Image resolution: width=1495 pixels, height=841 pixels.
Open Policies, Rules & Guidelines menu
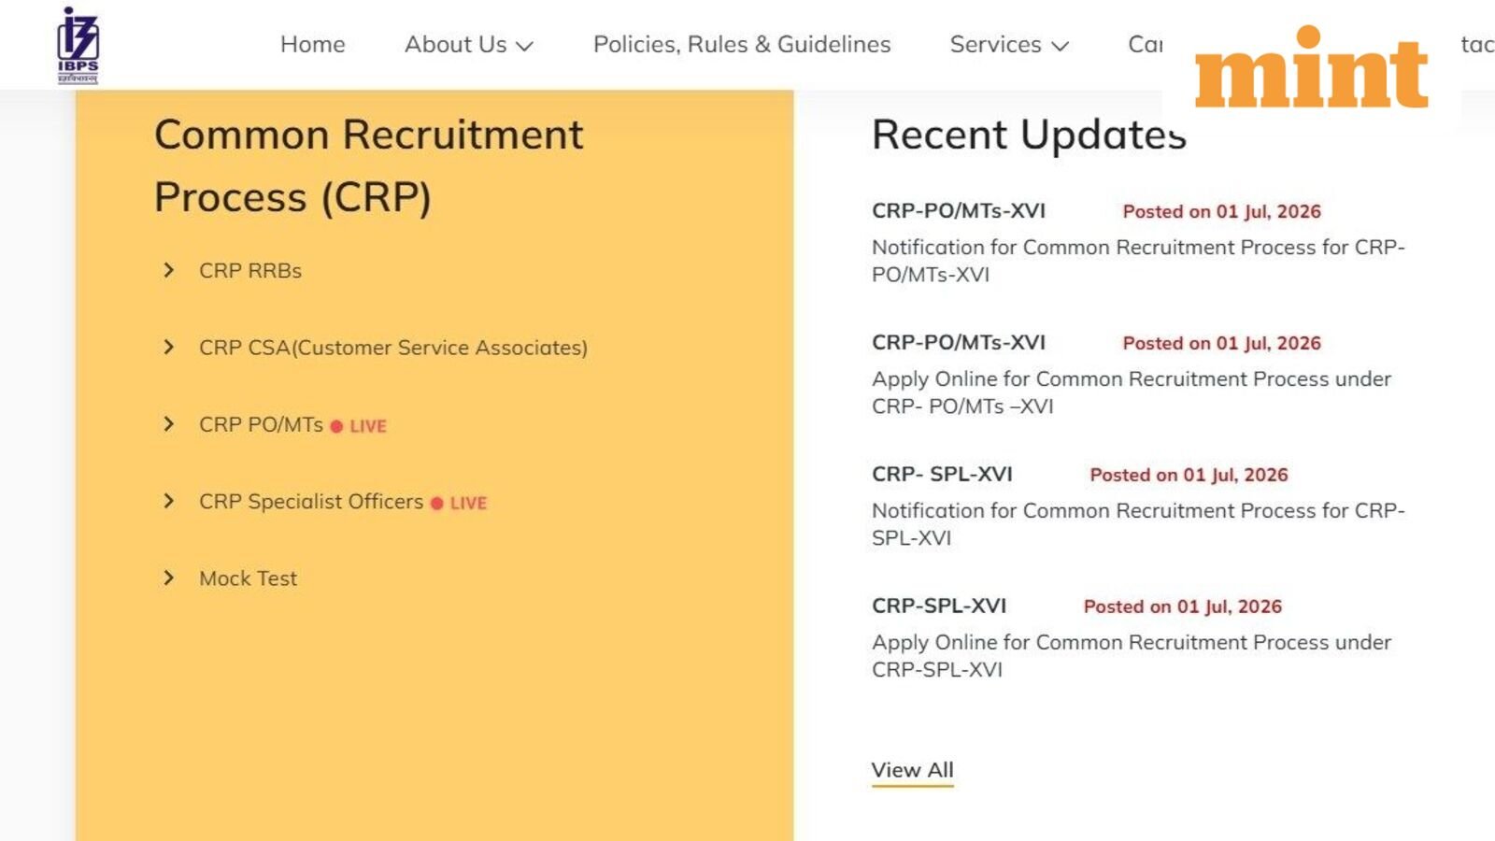coord(742,44)
